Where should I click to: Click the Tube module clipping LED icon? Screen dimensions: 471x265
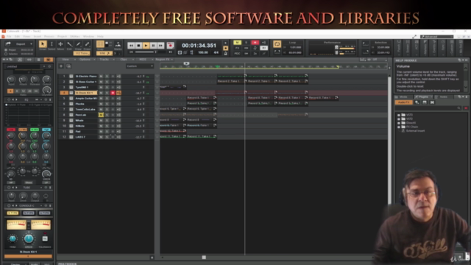(x=46, y=196)
